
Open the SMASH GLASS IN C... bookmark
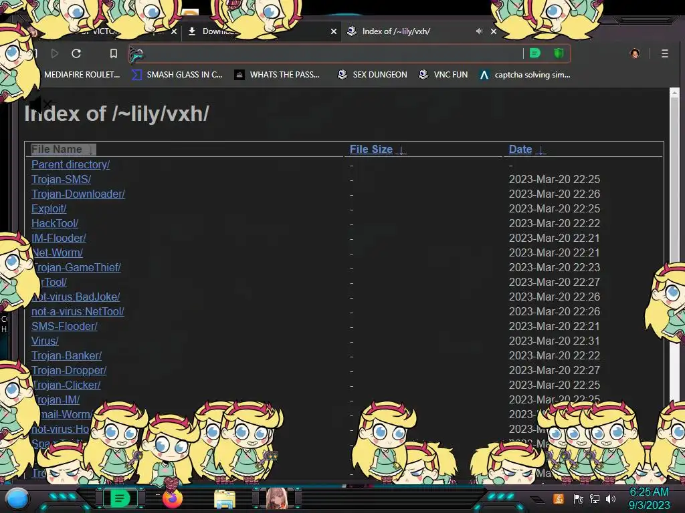[177, 75]
